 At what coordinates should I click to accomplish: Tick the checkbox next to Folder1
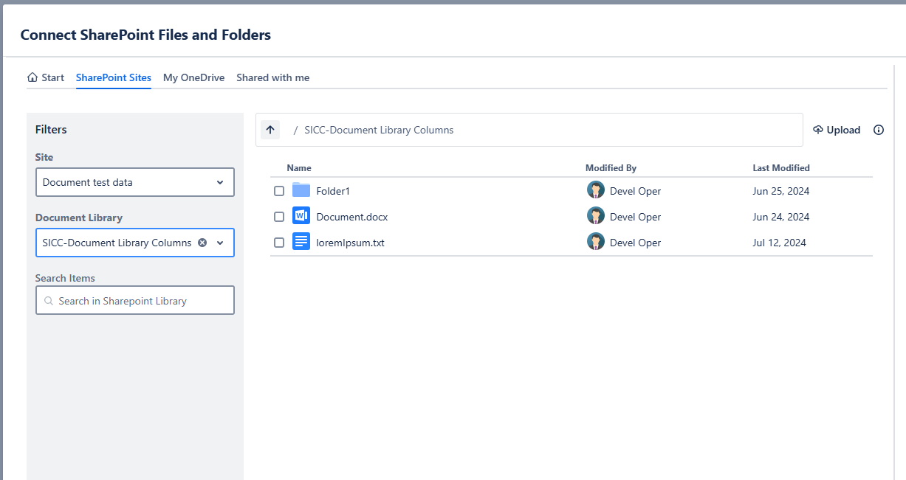(279, 191)
